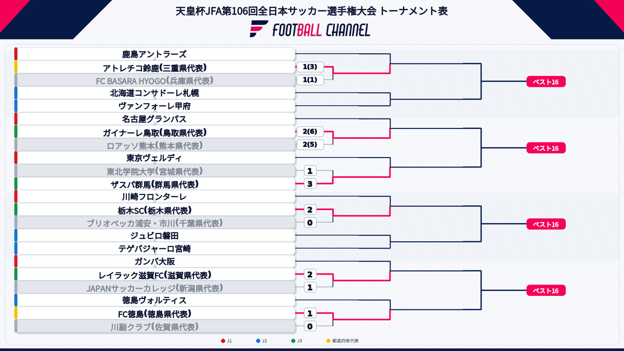Select the 徳島ヴォルティス team row
The image size is (624, 351).
pos(155,301)
